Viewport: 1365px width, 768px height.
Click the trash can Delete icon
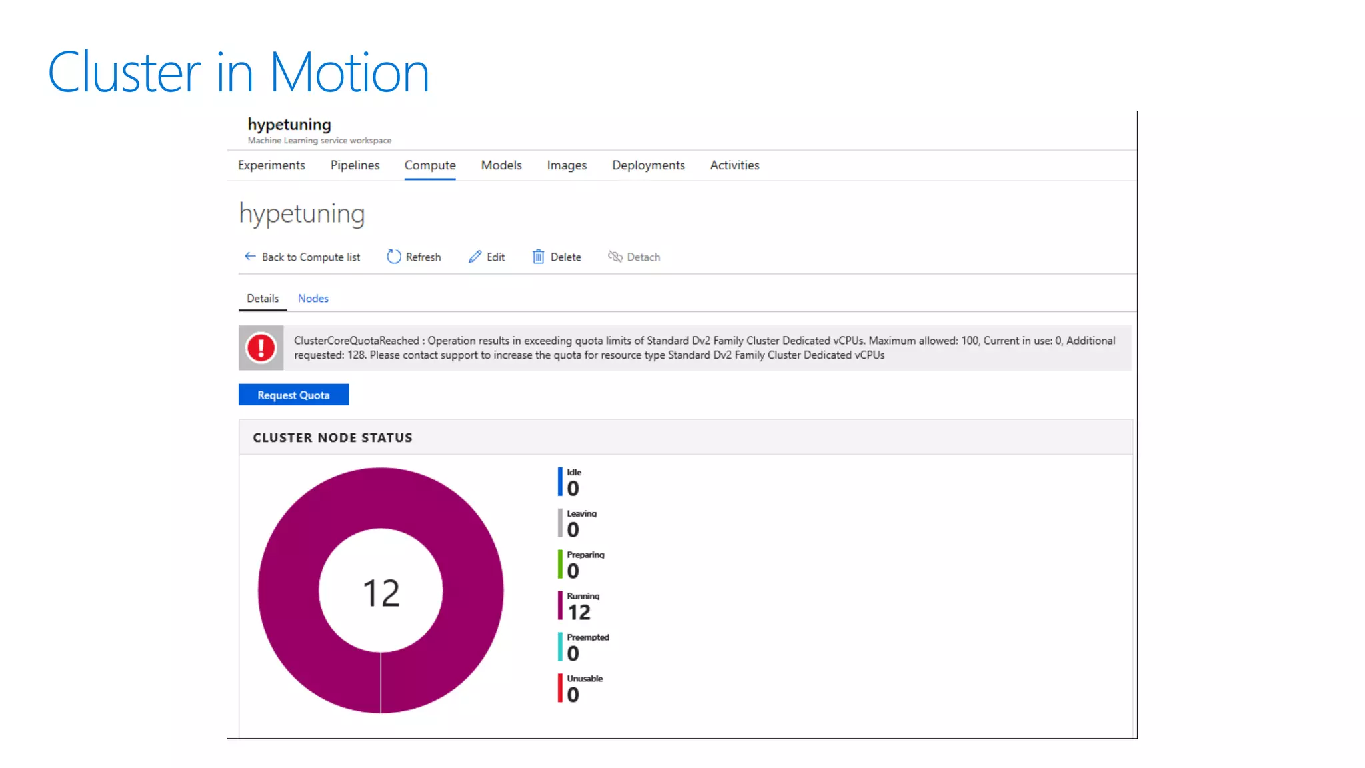538,257
